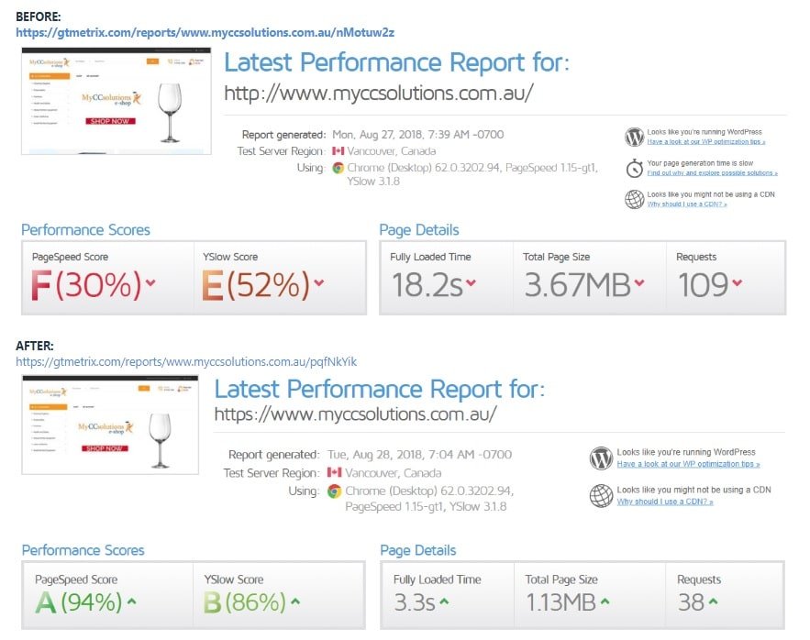Click the BEFORE report site thumbnail
Image resolution: width=810 pixels, height=640 pixels.
pyautogui.click(x=117, y=101)
